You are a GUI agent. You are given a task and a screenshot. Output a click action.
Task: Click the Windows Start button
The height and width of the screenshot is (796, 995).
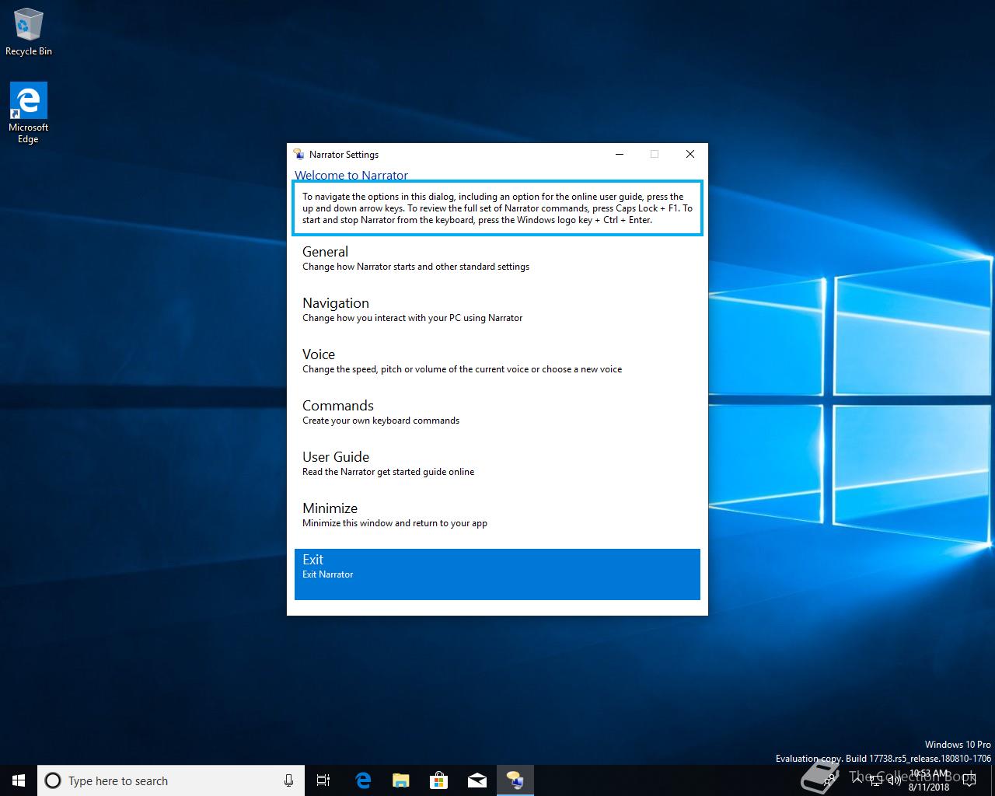coord(19,780)
